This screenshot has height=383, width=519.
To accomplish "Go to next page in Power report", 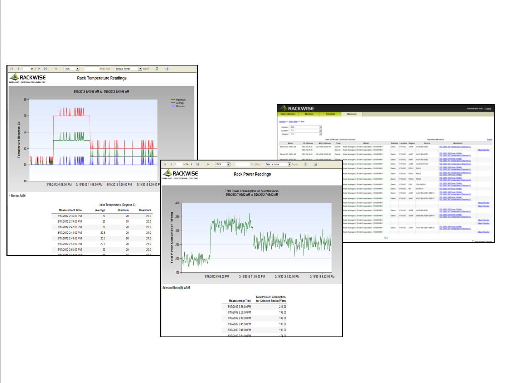I will (191, 165).
